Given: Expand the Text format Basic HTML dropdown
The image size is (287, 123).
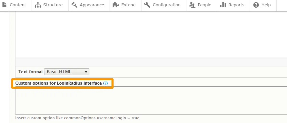Looking at the screenshot, I should [67, 72].
